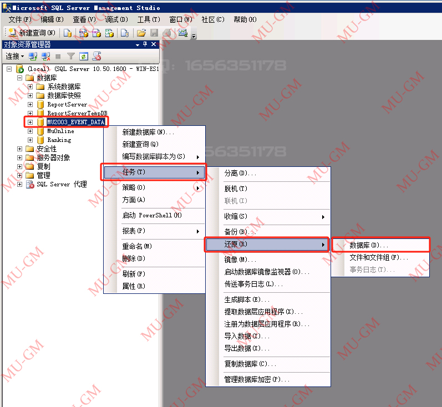Image resolution: width=442 pixels, height=407 pixels.
Task: Expand the 数据库快照 folder
Action: [x=30, y=95]
